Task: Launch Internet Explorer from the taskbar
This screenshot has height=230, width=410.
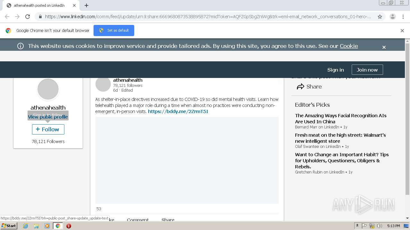Action: (x=25, y=226)
